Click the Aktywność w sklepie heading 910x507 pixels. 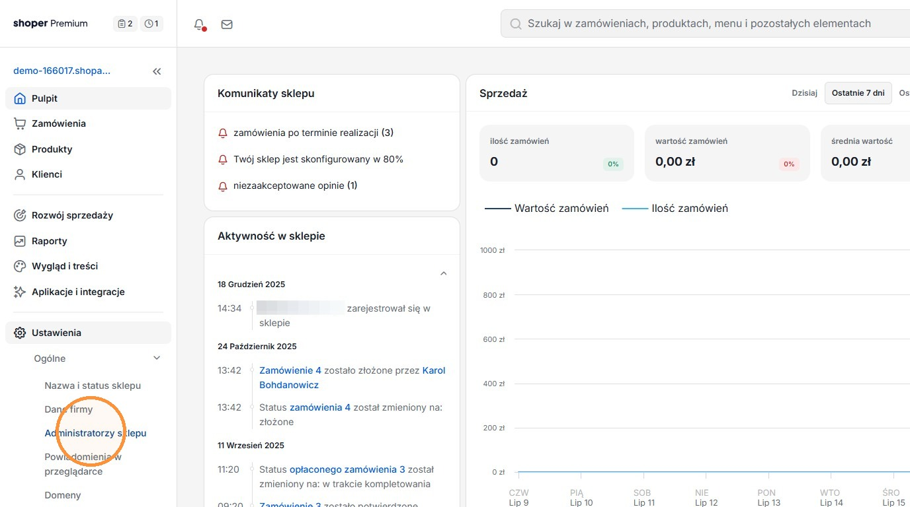(271, 236)
